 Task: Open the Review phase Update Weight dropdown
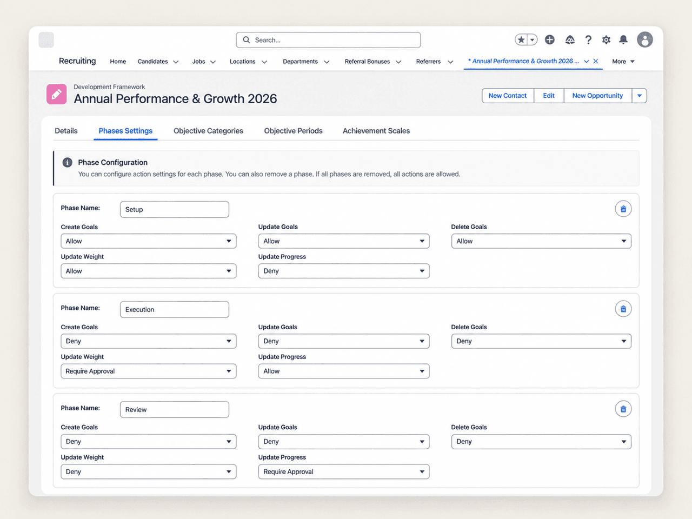pos(149,471)
